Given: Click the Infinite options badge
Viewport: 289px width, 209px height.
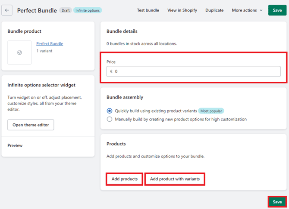Looking at the screenshot, I should click(88, 10).
